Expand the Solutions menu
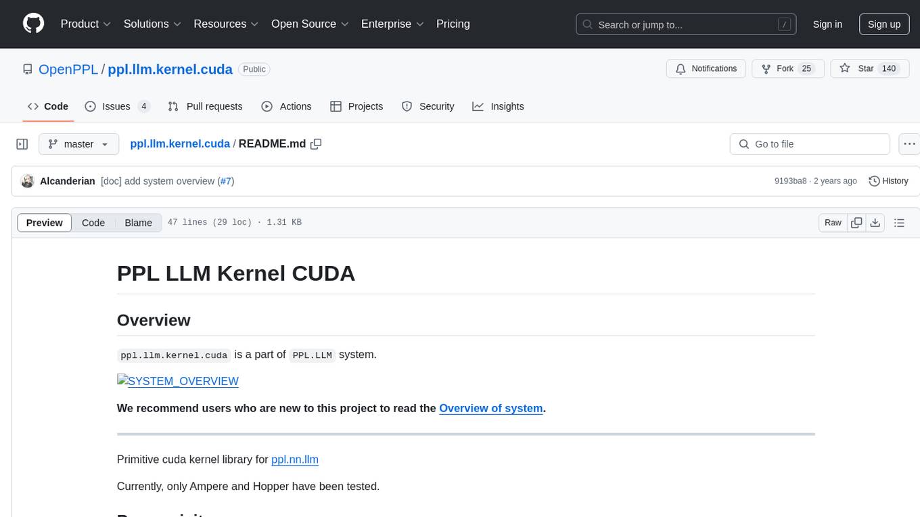Screen dimensions: 920x517 tap(152, 24)
